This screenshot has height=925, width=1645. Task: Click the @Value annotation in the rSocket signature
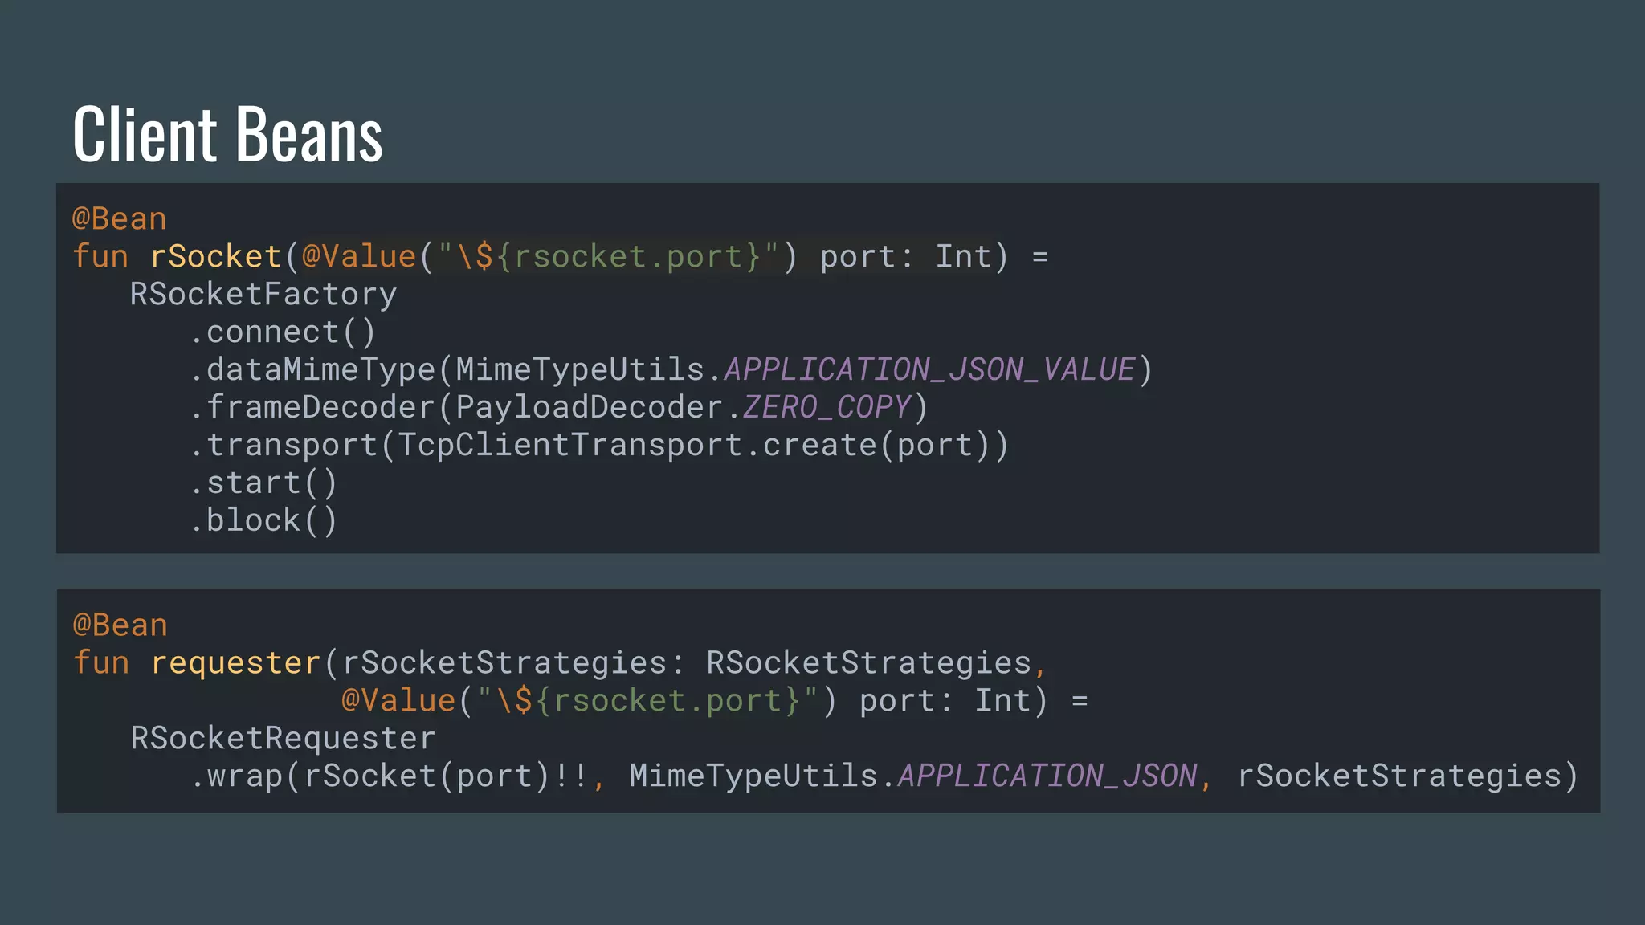pos(359,256)
